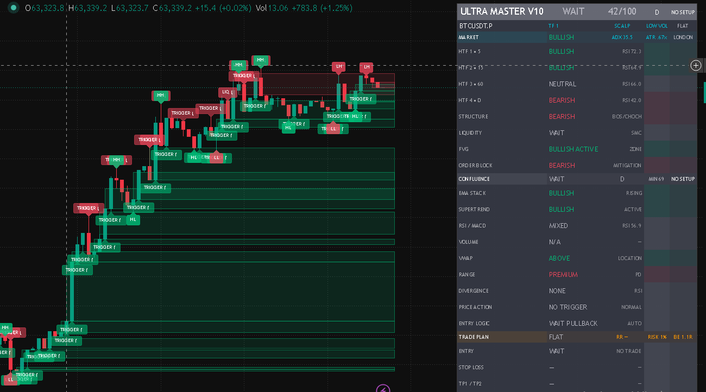The height and width of the screenshot is (392, 706).
Task: Click the RISING cell
Action: [634, 193]
